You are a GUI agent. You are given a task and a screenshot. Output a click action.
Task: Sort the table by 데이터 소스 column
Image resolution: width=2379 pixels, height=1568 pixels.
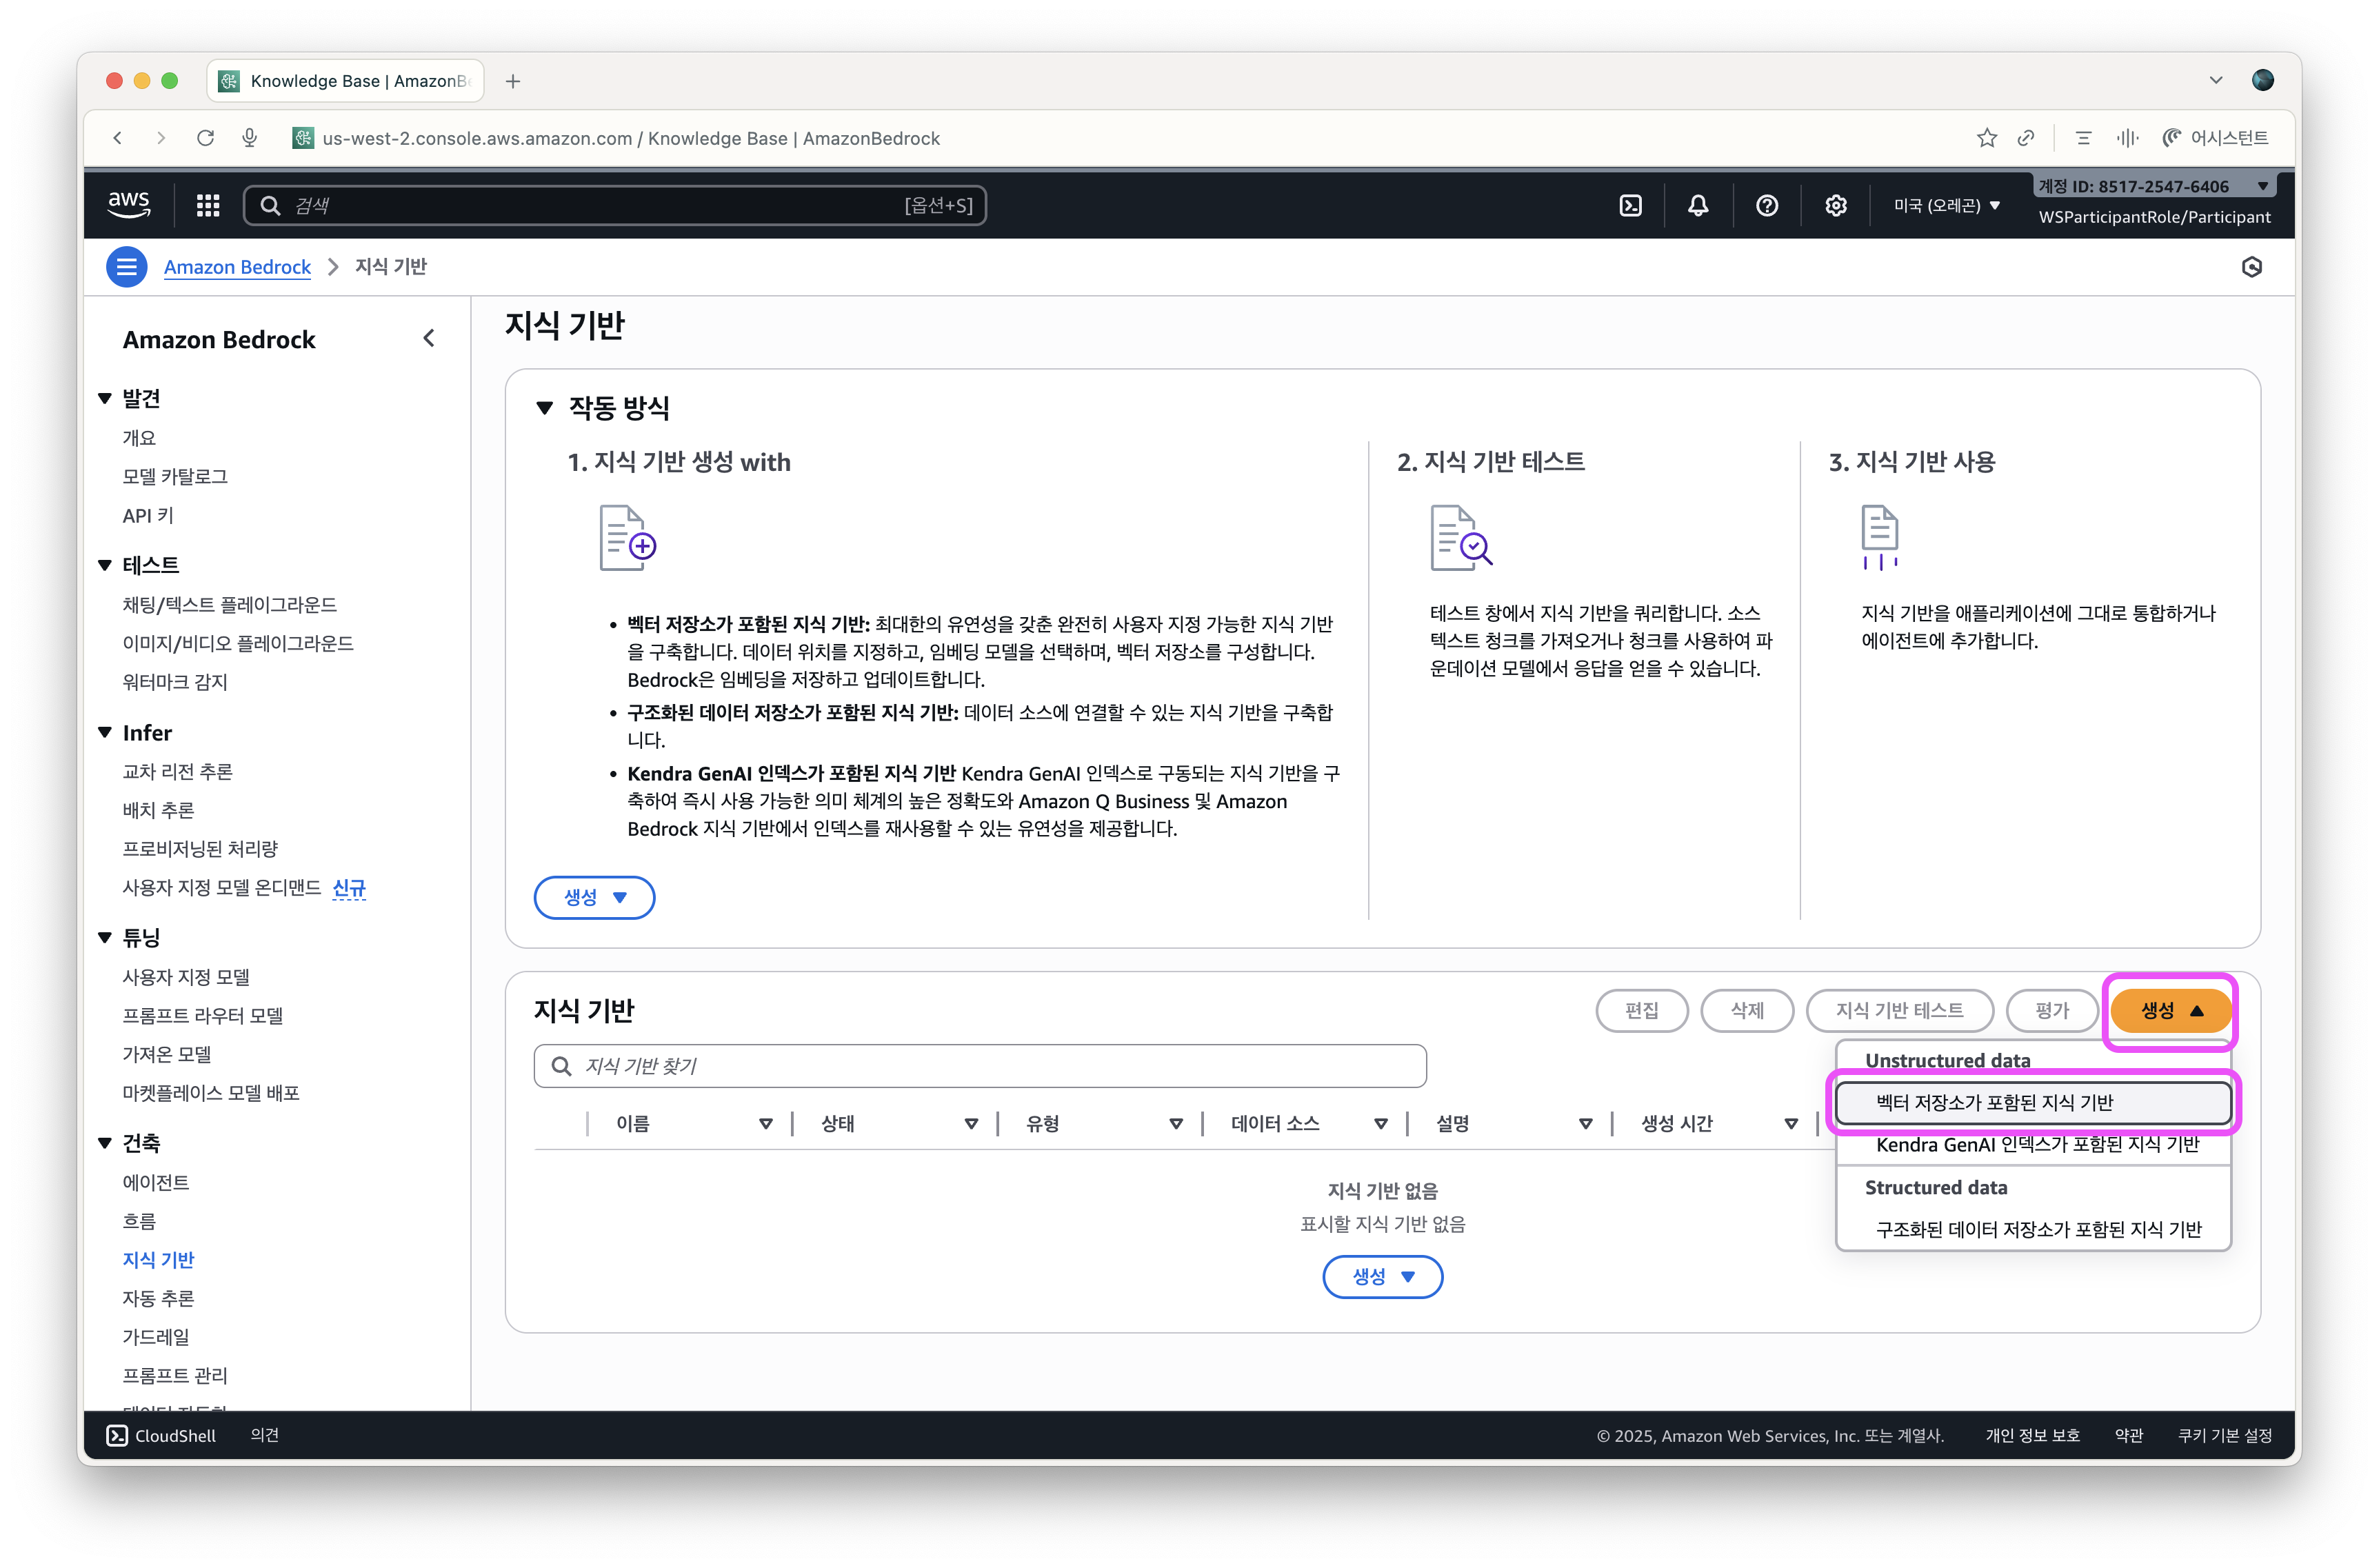[x=1381, y=1124]
